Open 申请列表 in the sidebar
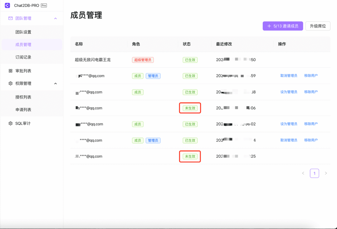 23,110
